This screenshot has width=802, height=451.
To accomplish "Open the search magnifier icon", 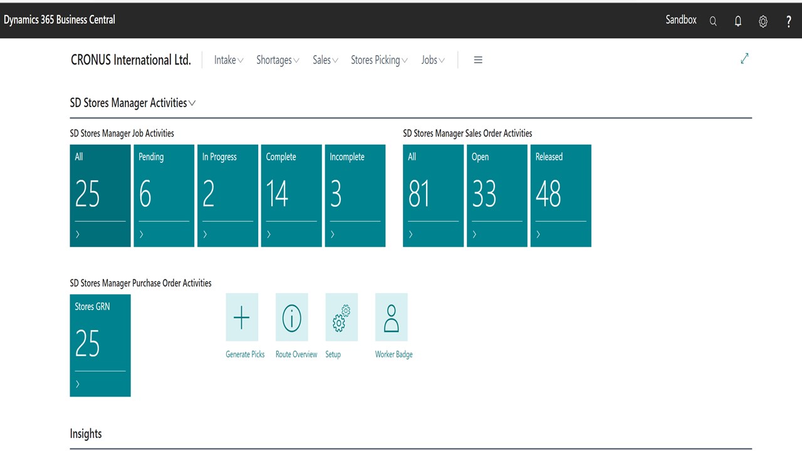I will pyautogui.click(x=713, y=21).
